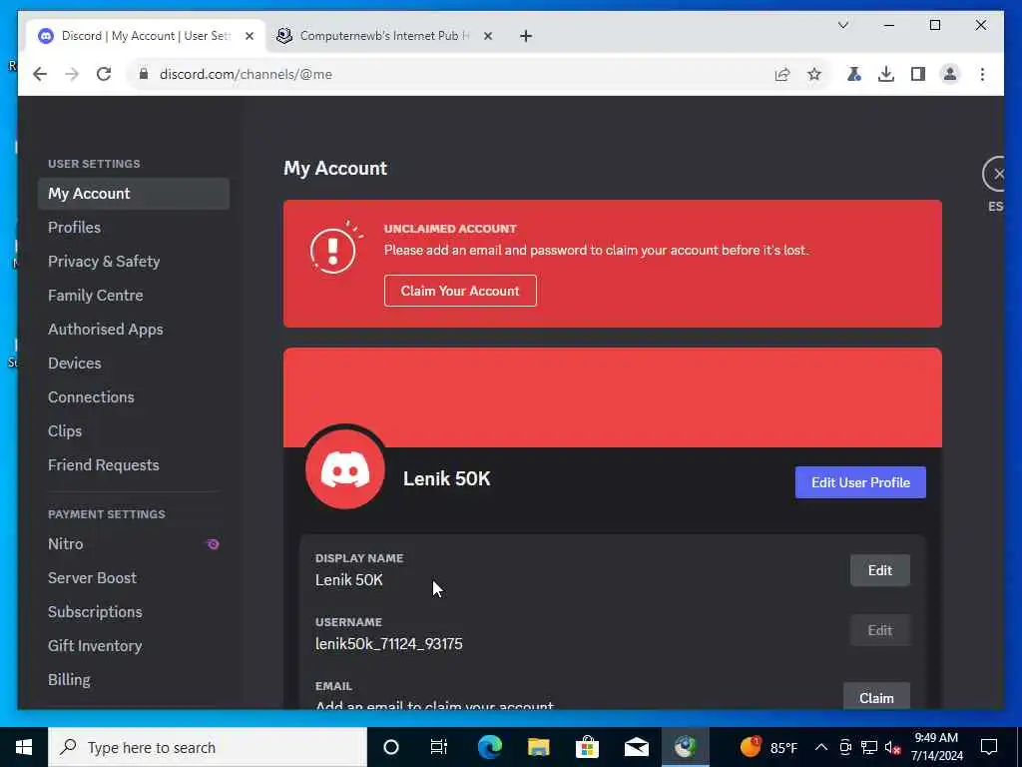Click the site lock security icon
1022x767 pixels.
(x=144, y=74)
